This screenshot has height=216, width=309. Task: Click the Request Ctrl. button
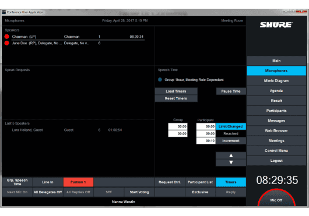pyautogui.click(x=170, y=182)
